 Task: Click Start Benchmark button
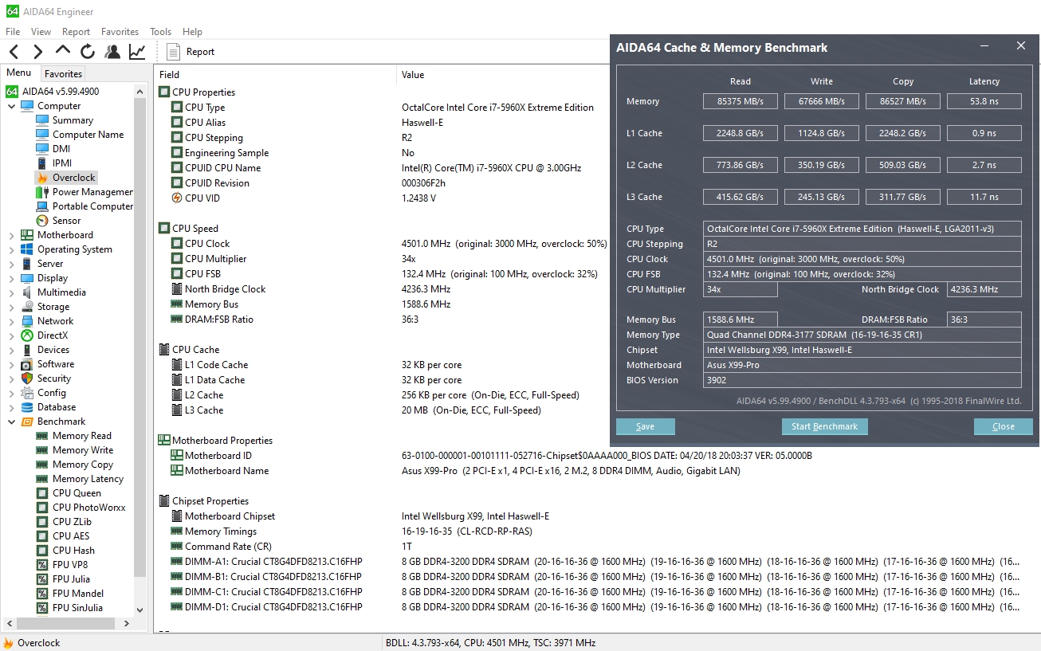point(824,427)
